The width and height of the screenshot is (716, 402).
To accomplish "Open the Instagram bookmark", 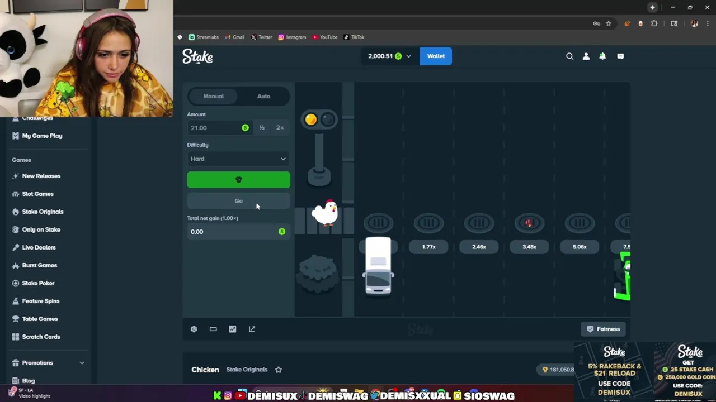I will pyautogui.click(x=292, y=37).
